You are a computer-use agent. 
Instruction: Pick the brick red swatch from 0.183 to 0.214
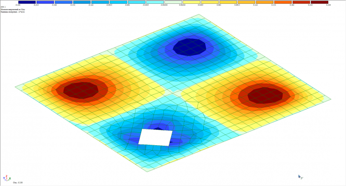(301, 2)
